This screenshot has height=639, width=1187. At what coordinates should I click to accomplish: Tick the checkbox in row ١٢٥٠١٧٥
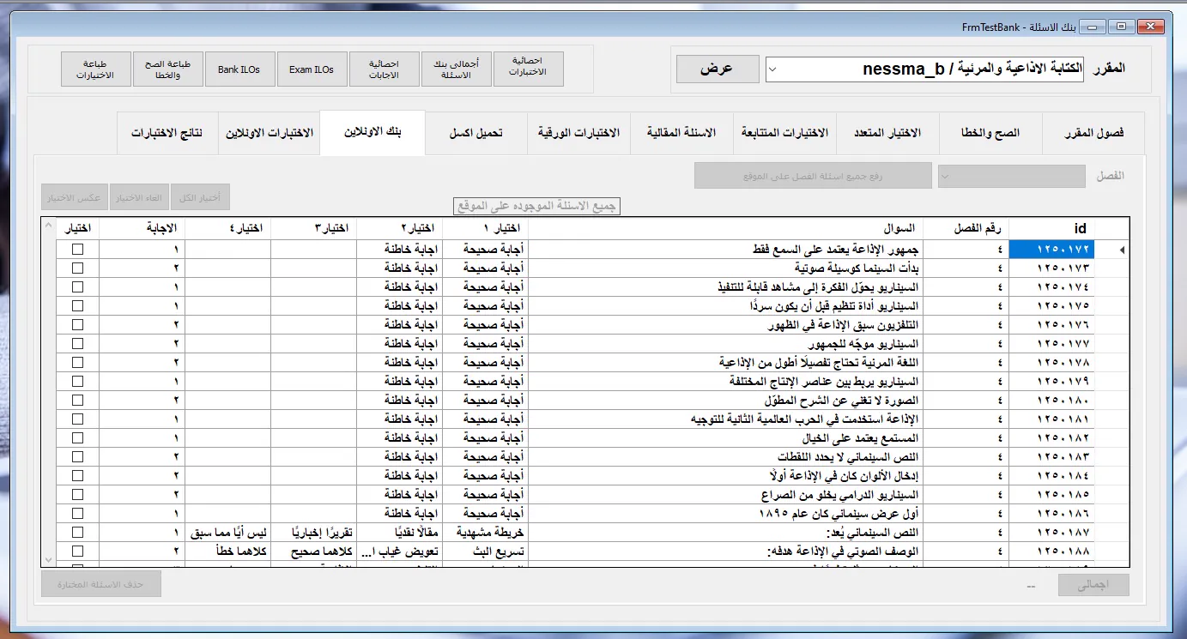tap(78, 305)
